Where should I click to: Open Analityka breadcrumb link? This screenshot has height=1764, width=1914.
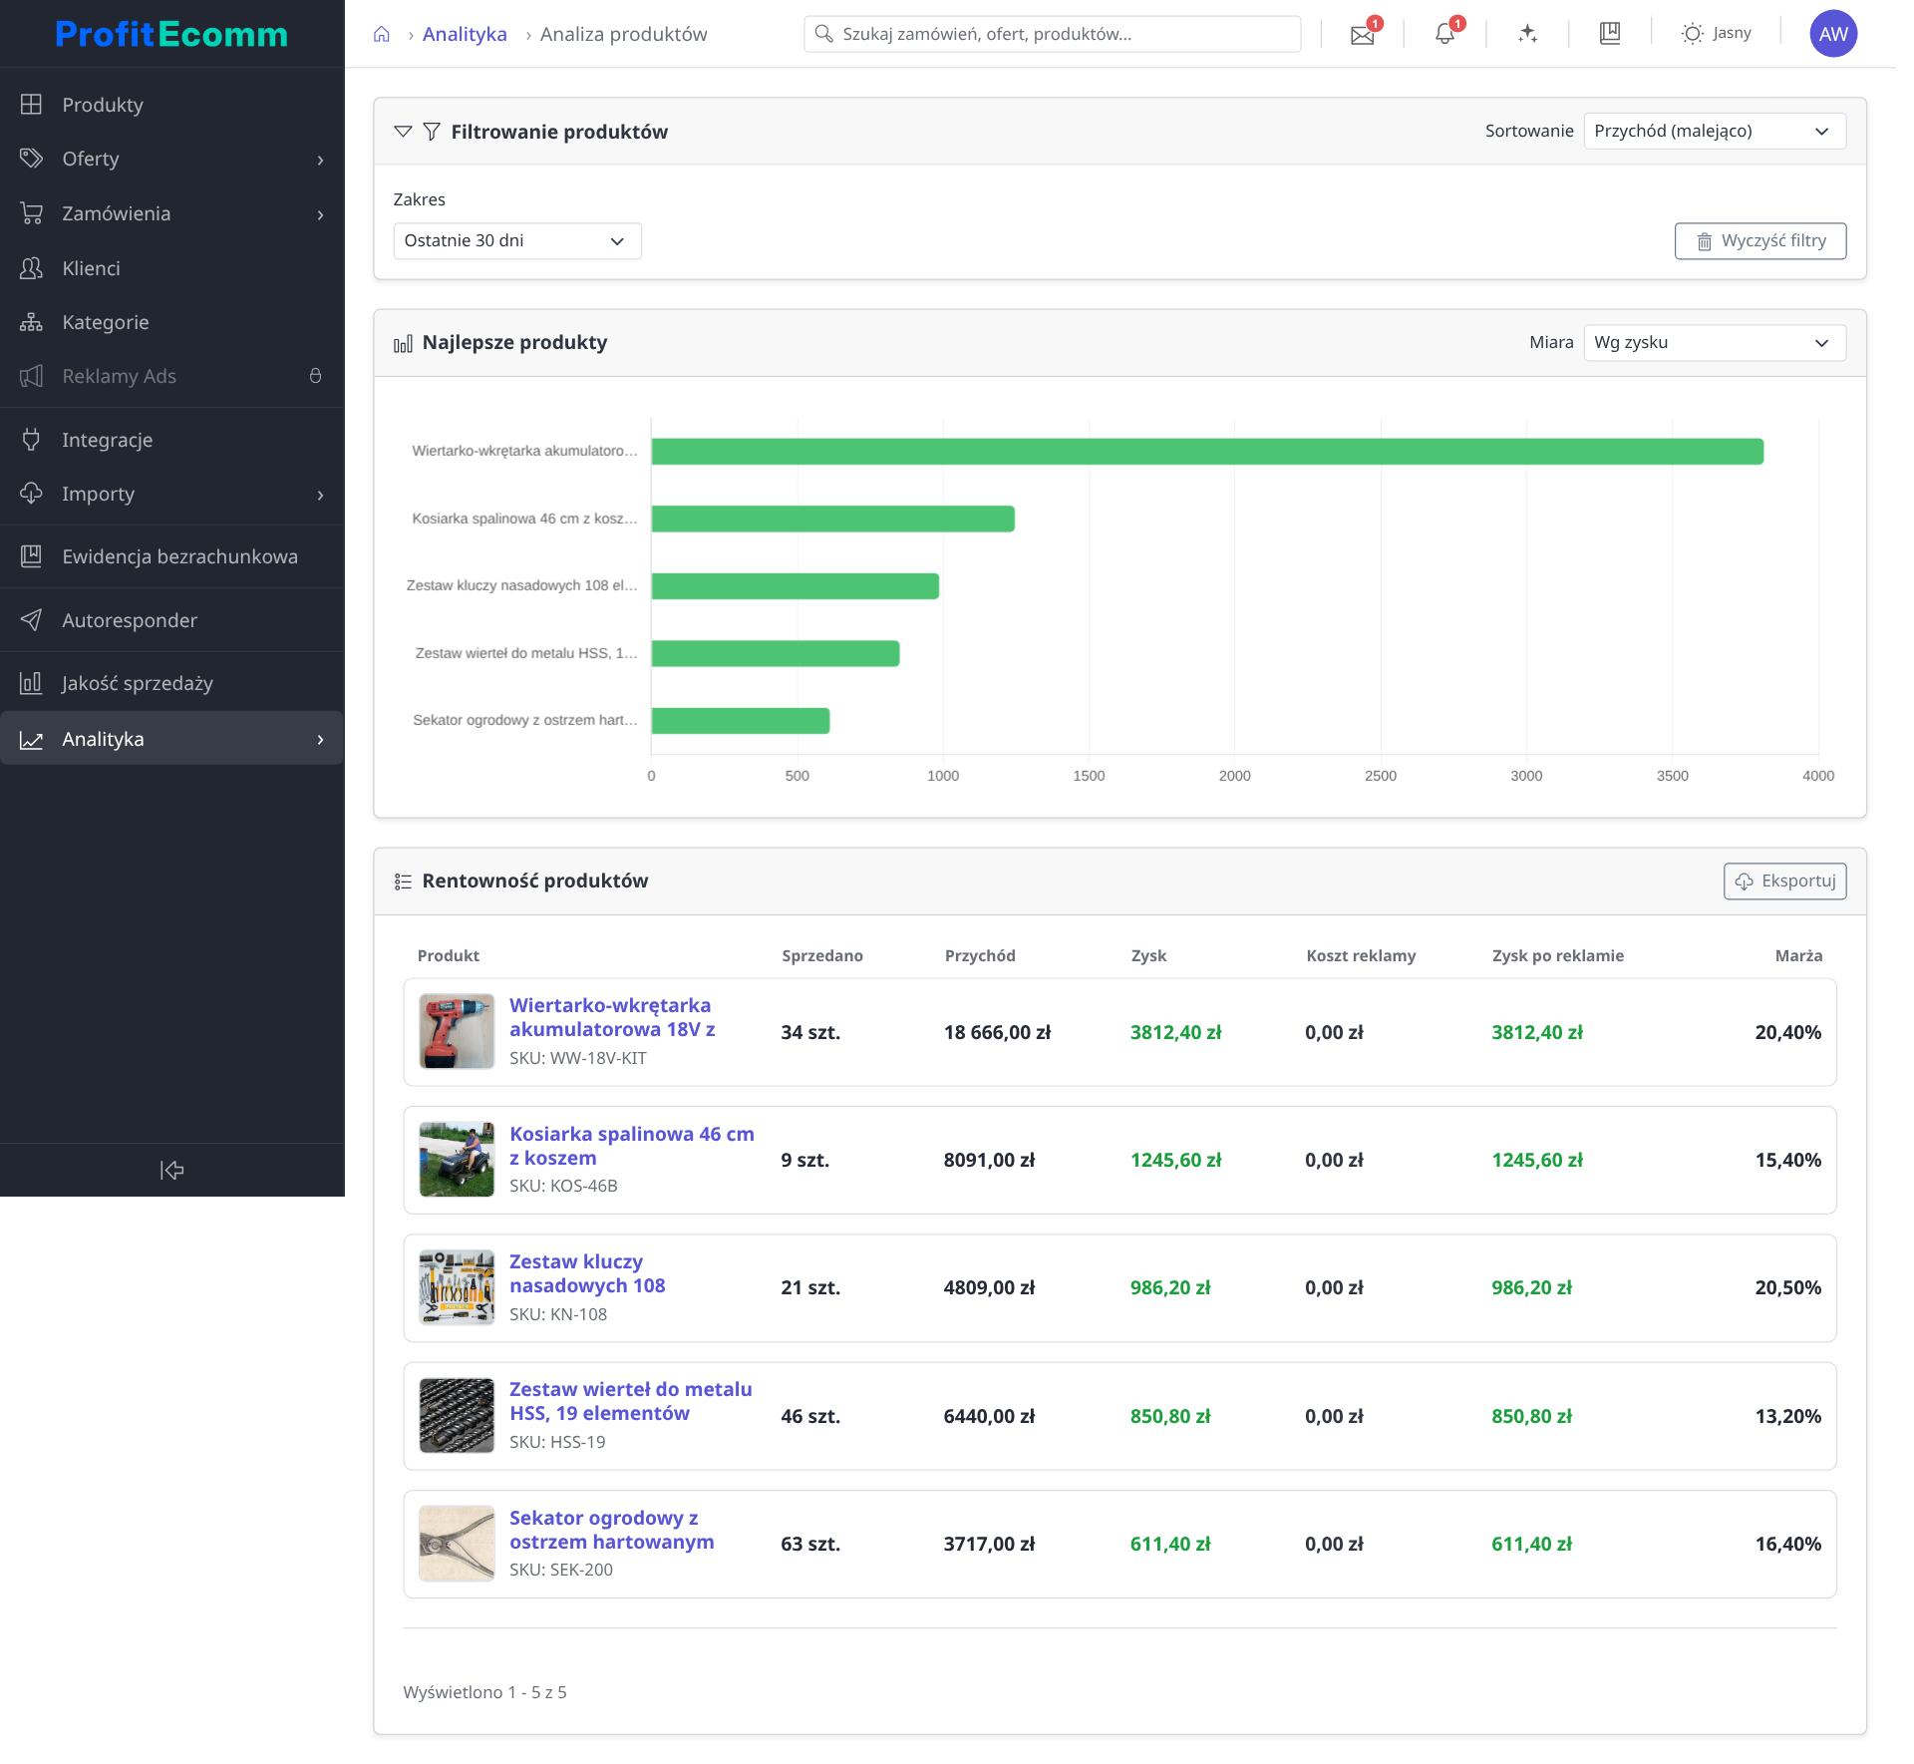(465, 34)
